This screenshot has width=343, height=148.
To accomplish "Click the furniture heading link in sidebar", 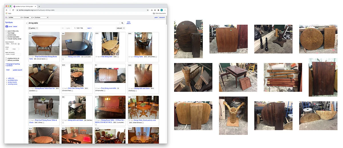I will pyautogui.click(x=9, y=22).
